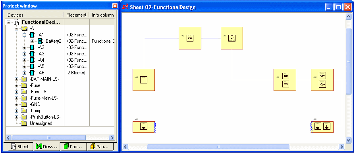Click the sheet's horizontal scrollbar thumb
Viewport: 355px width, 153px height.
tap(218, 147)
